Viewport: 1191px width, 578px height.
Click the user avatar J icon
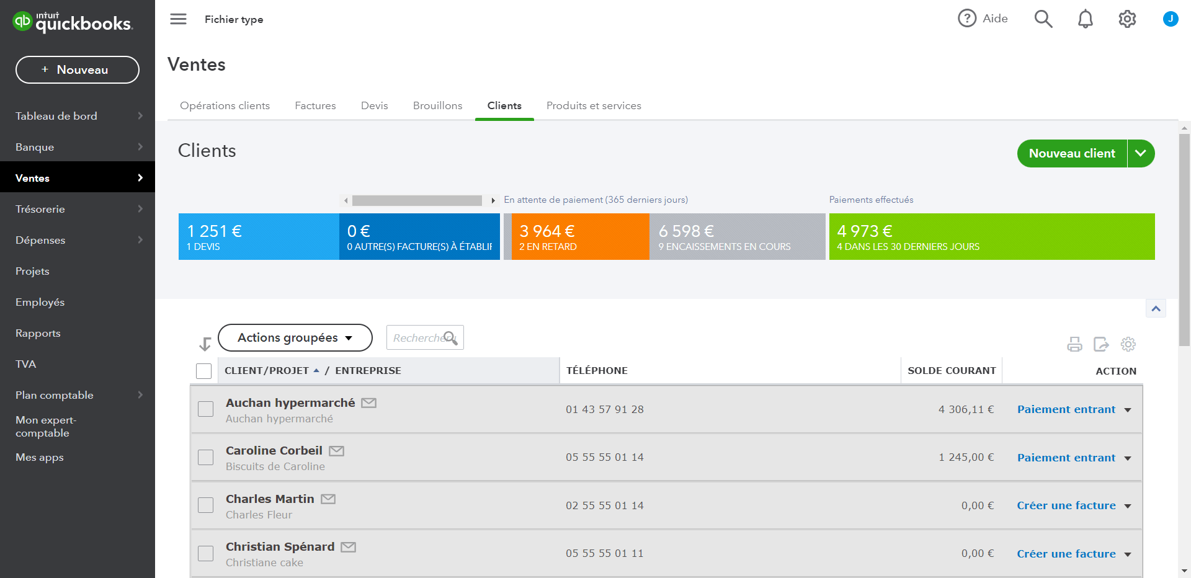tap(1170, 19)
